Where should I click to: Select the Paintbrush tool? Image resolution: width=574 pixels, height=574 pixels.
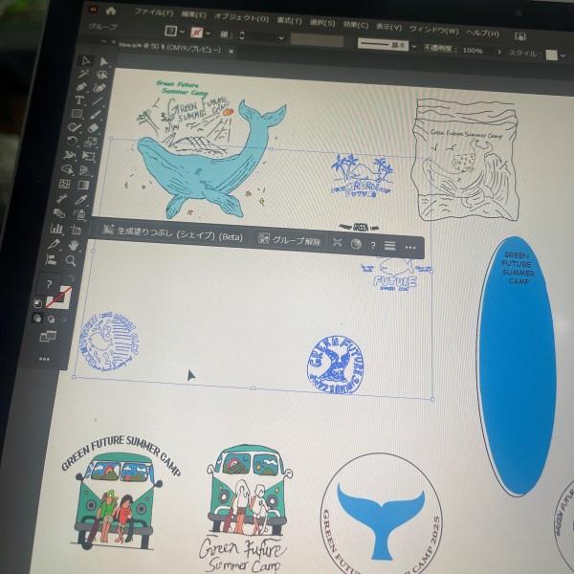[95, 115]
